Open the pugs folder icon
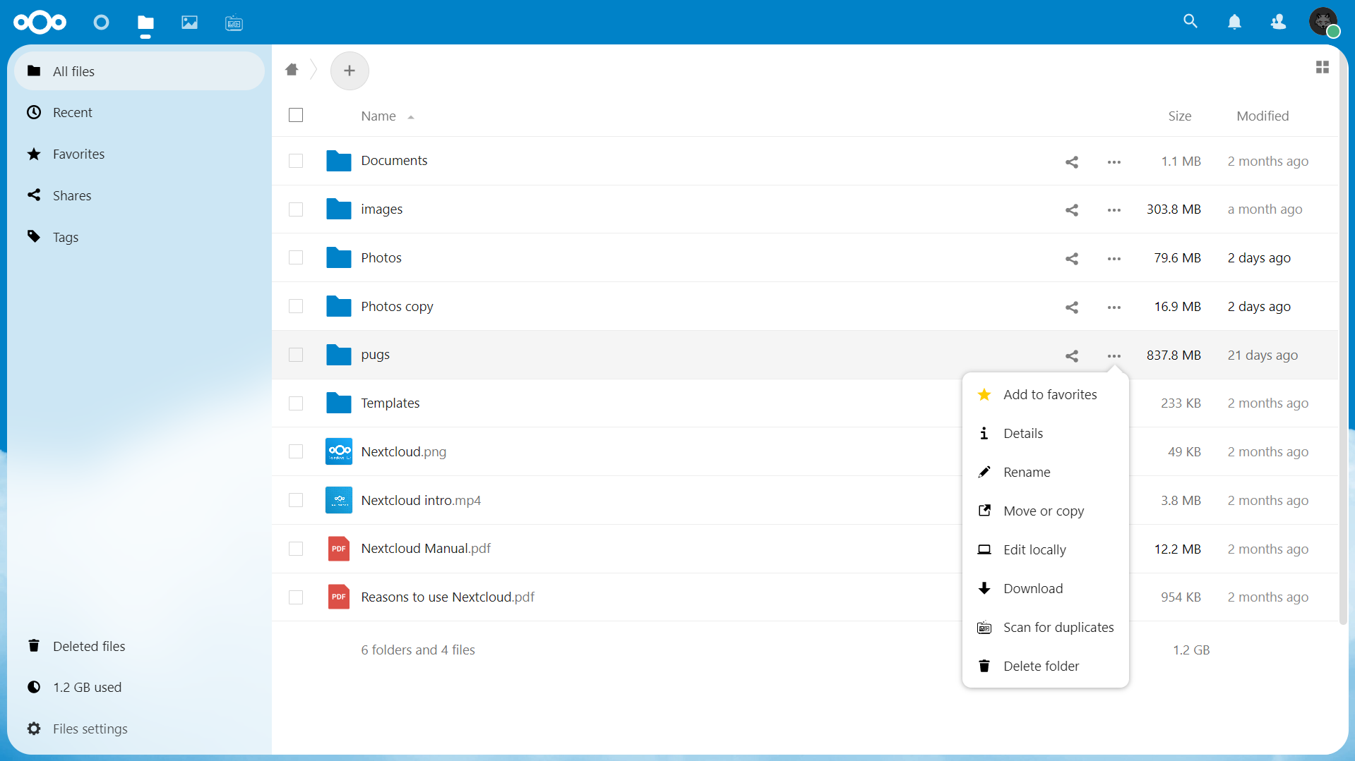 pyautogui.click(x=339, y=355)
